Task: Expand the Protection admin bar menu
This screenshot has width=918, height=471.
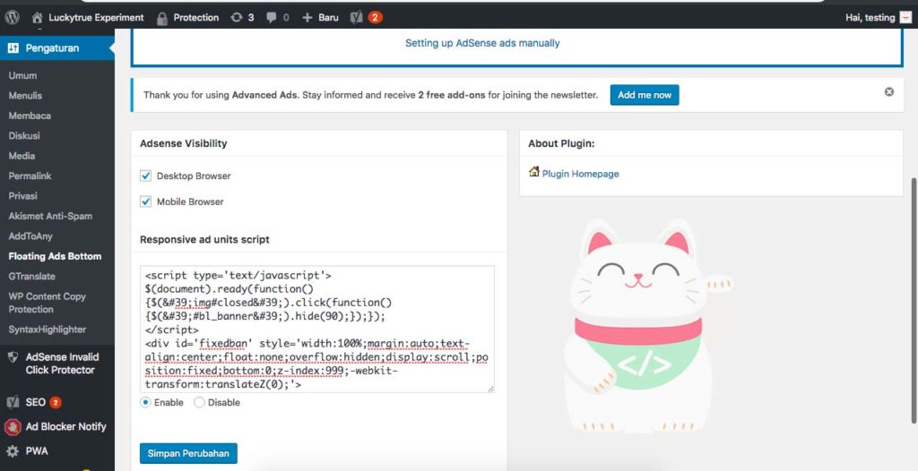Action: [187, 17]
